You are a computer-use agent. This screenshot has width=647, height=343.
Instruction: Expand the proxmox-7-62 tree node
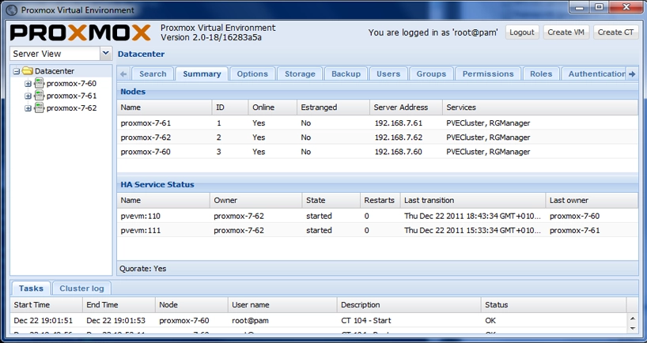click(28, 108)
